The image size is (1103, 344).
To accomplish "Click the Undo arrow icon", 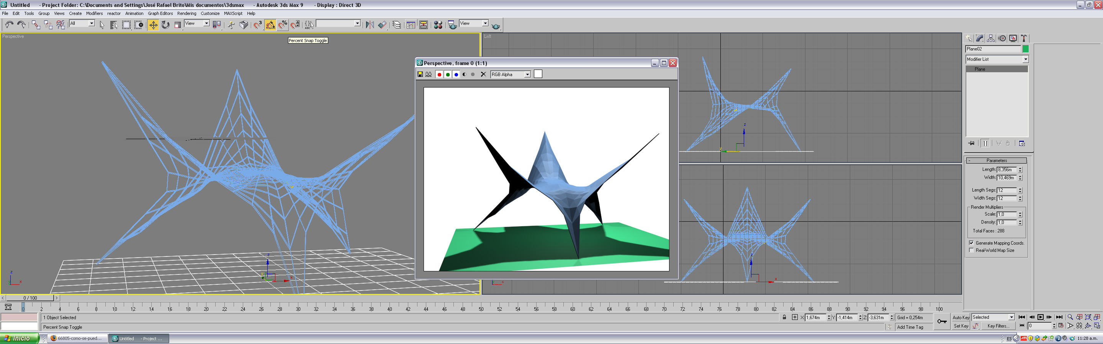I will point(9,25).
